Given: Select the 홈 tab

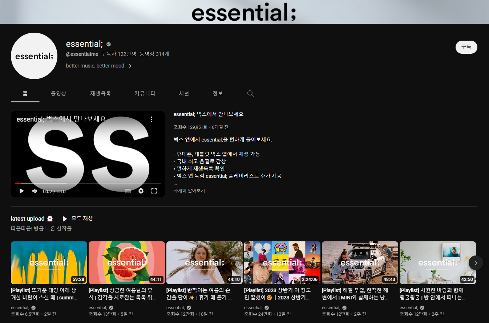Looking at the screenshot, I should (25, 94).
